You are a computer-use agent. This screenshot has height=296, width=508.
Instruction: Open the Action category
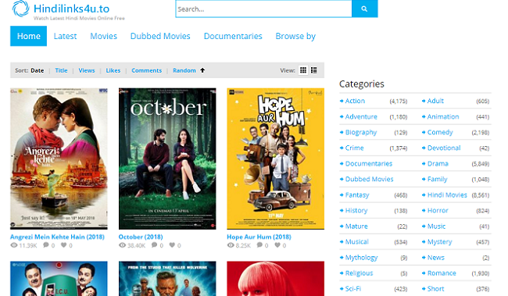tap(355, 101)
